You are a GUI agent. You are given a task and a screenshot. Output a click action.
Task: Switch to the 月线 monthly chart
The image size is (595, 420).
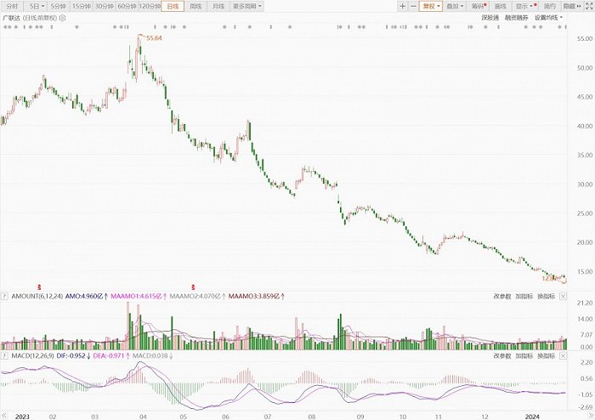(x=218, y=6)
